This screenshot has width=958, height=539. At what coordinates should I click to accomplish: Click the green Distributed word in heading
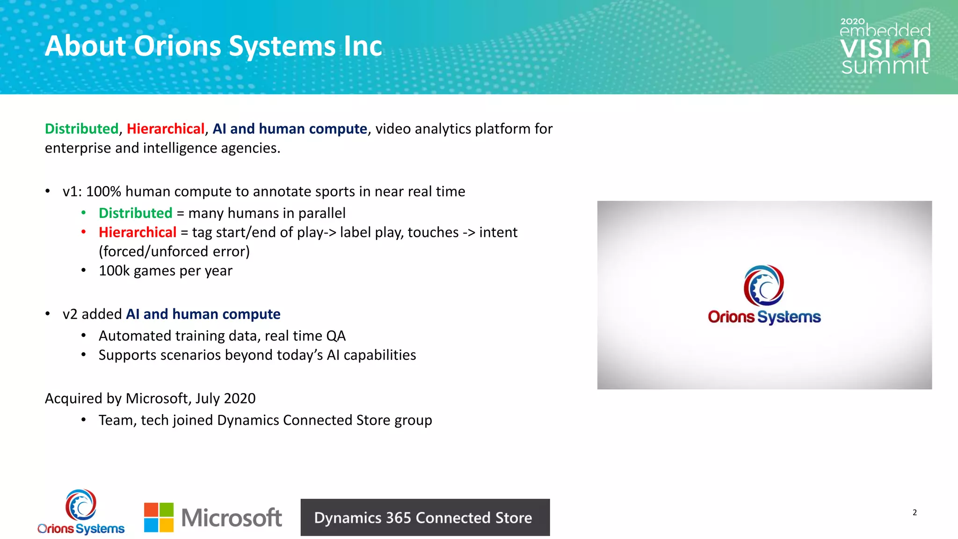(x=81, y=129)
